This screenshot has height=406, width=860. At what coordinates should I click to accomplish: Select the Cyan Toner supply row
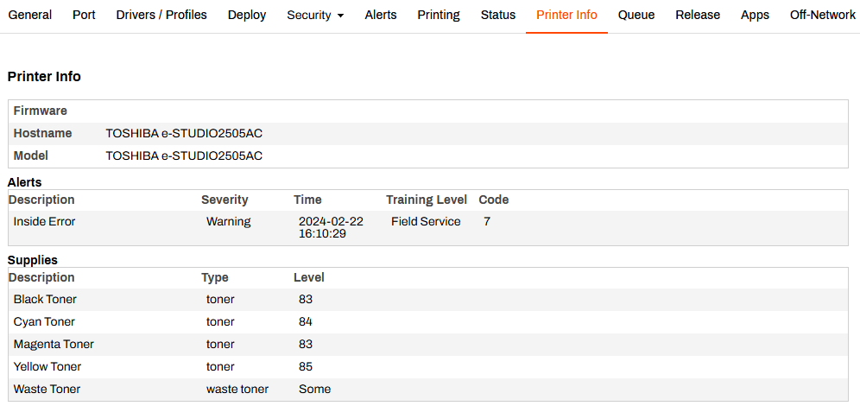click(x=428, y=322)
